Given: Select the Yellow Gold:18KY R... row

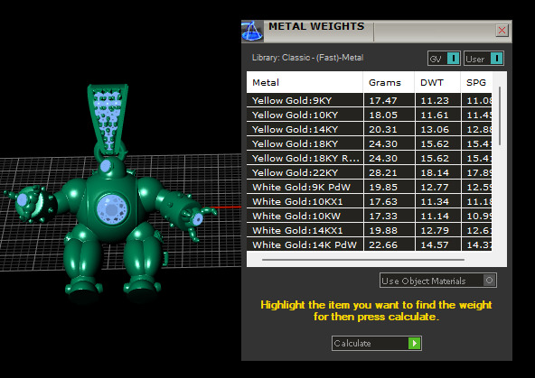Looking at the screenshot, I should pyautogui.click(x=370, y=158).
